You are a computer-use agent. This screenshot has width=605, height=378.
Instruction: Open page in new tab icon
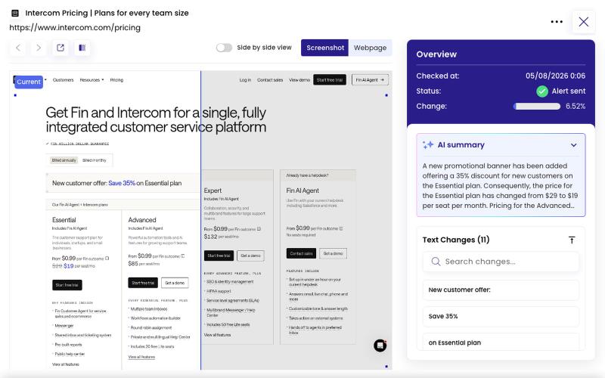[60, 48]
